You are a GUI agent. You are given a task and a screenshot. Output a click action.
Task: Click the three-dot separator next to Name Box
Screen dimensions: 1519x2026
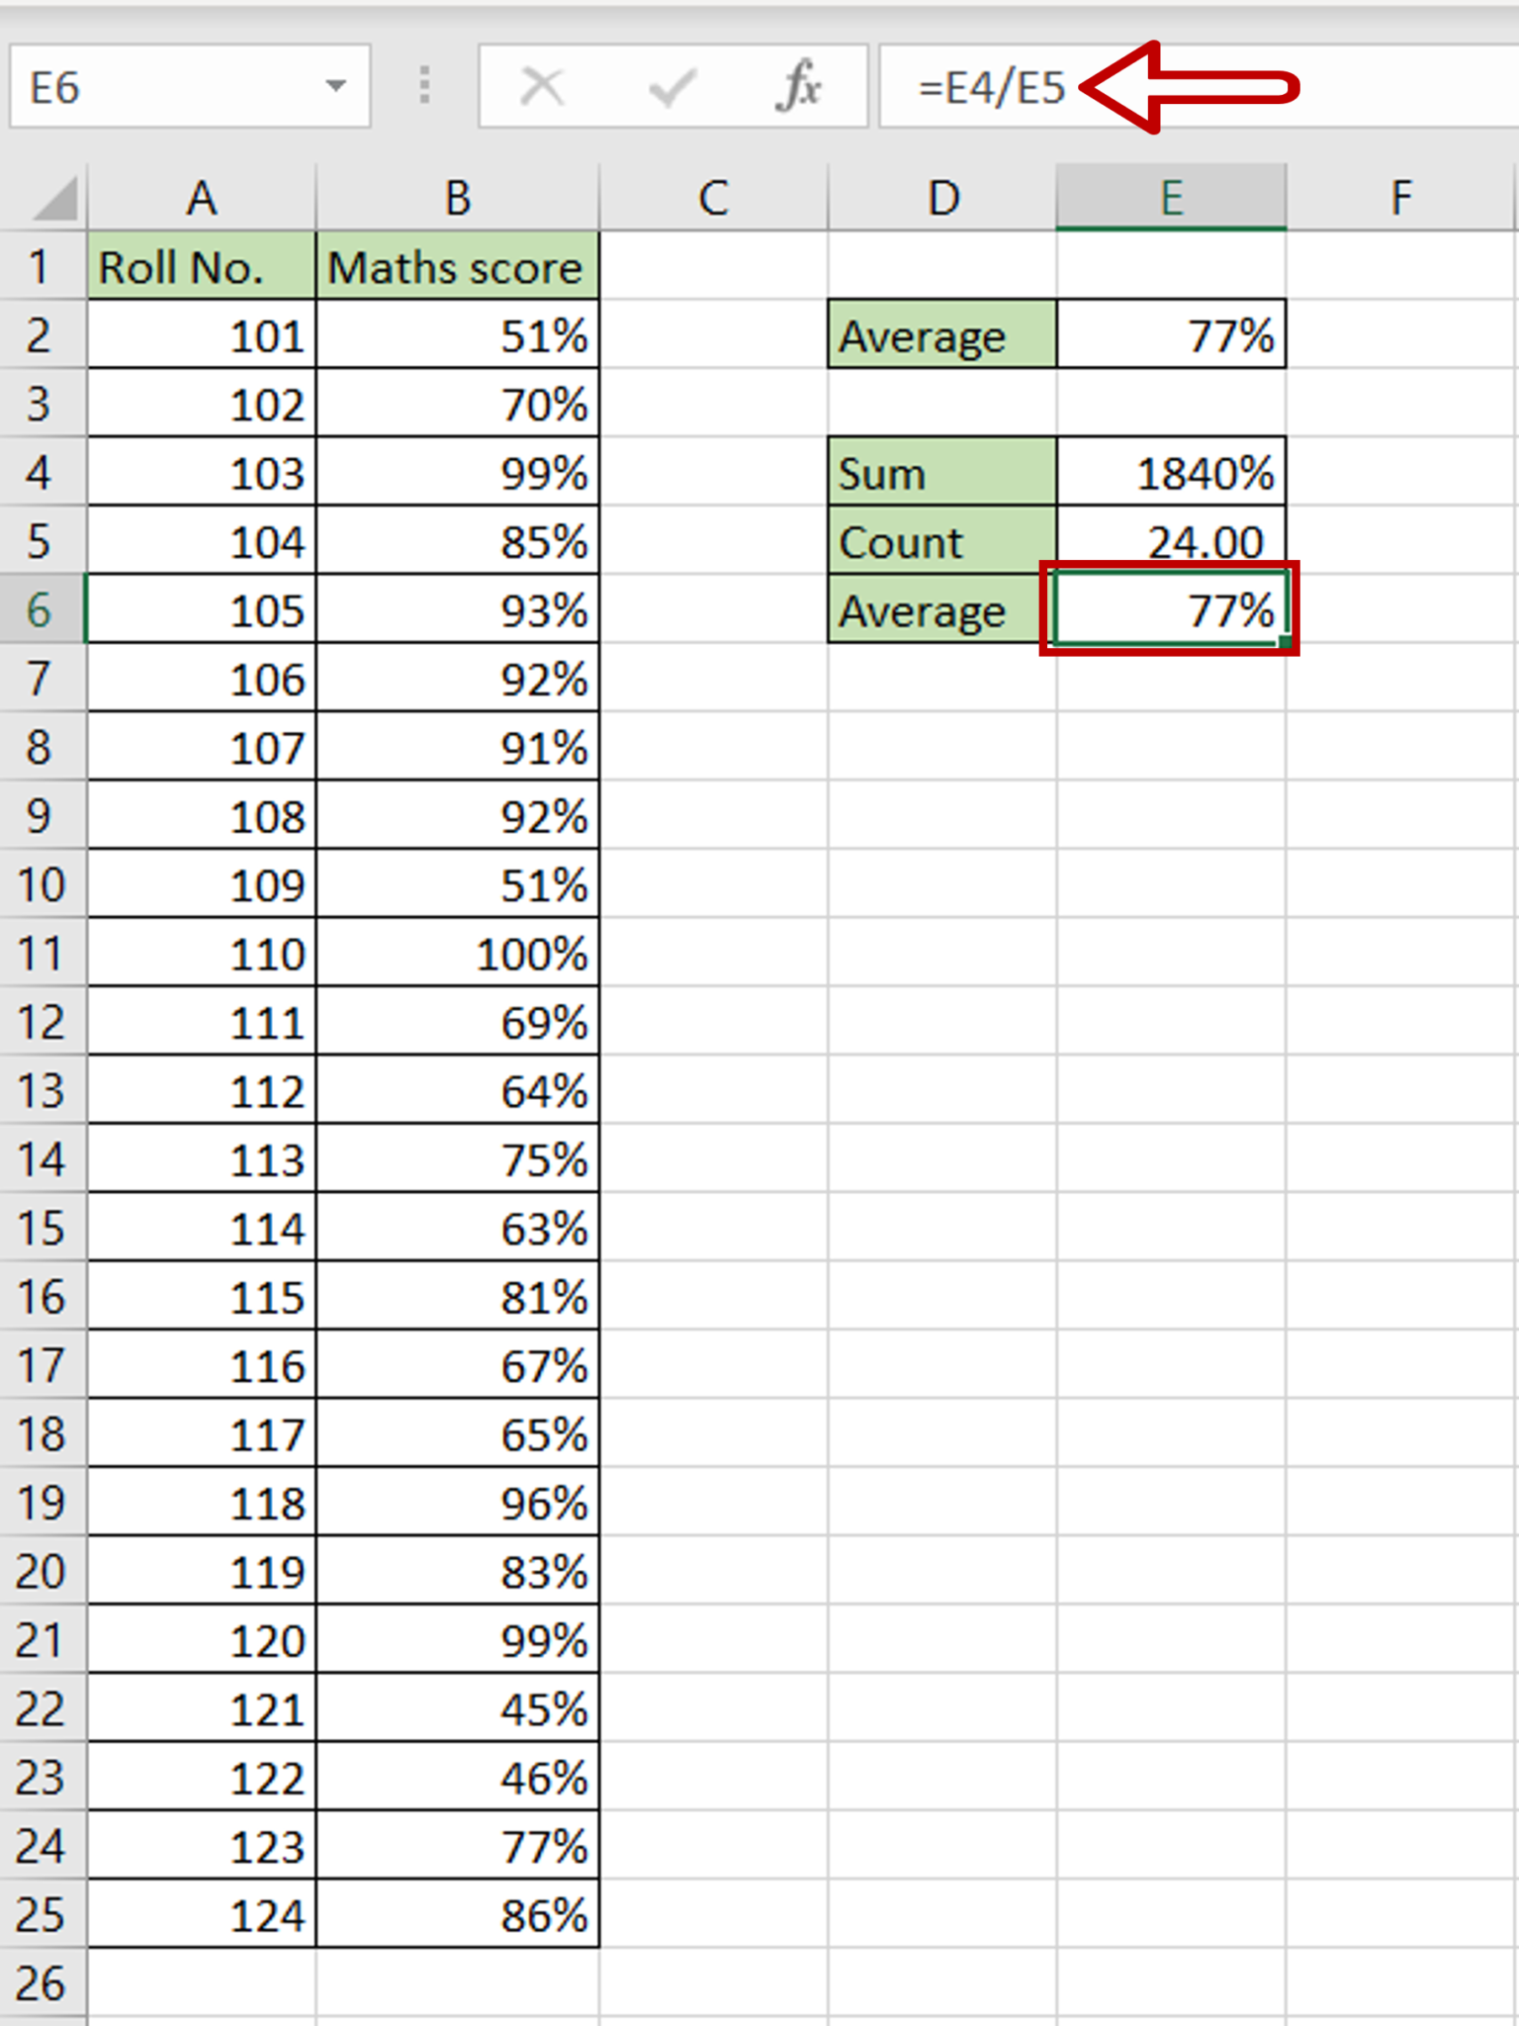[424, 88]
